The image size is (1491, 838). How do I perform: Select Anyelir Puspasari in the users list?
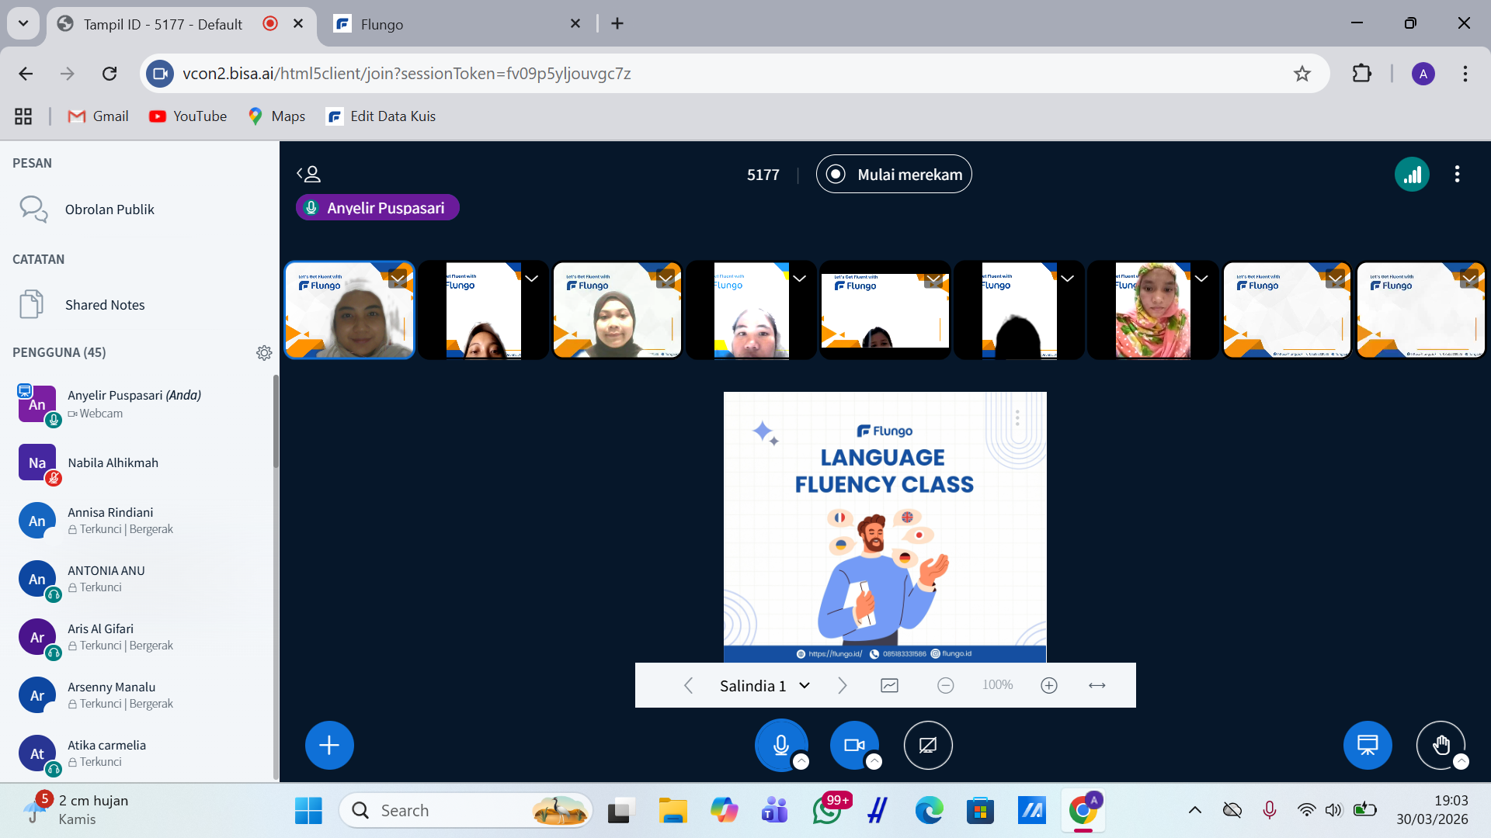tap(140, 404)
